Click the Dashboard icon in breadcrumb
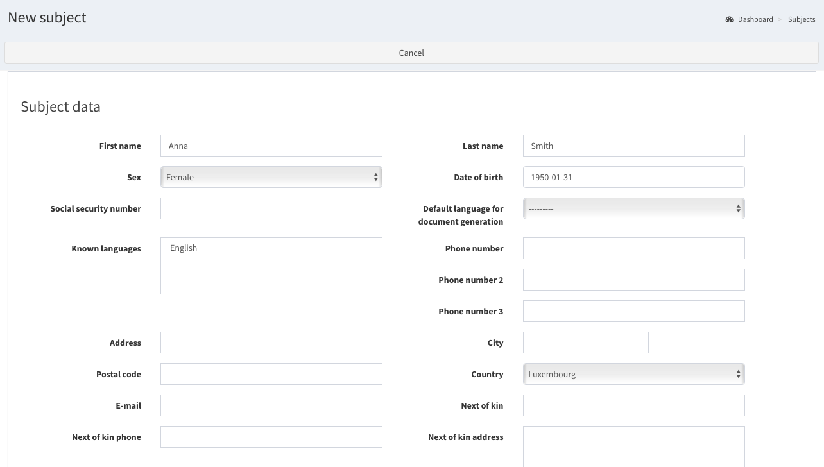Viewport: 824px width, 467px height. (730, 19)
